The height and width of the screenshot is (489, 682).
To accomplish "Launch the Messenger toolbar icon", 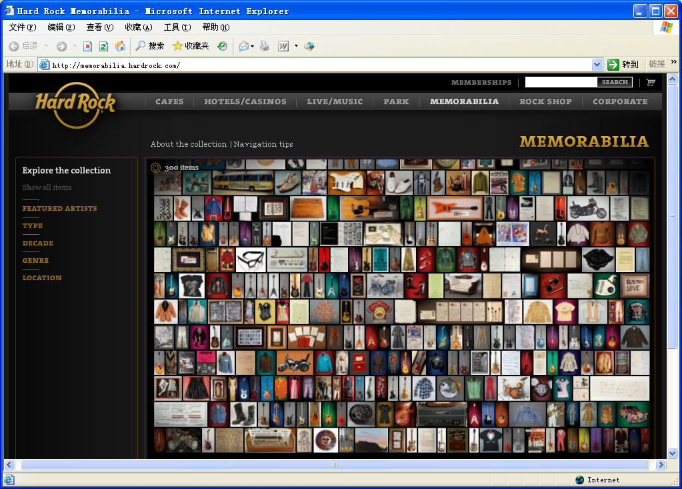I will [309, 46].
